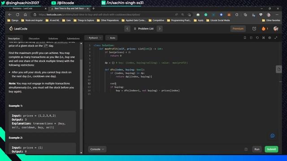This screenshot has height=161, width=287.
Task: Click the blue feedback chat icon
Action: coord(273,136)
